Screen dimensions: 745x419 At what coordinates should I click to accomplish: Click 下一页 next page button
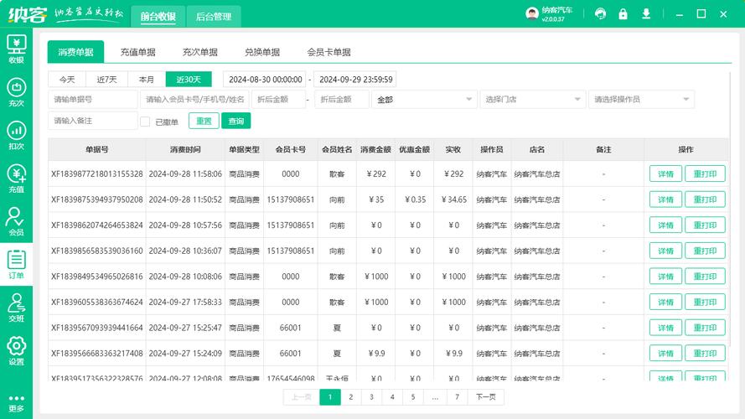[485, 397]
